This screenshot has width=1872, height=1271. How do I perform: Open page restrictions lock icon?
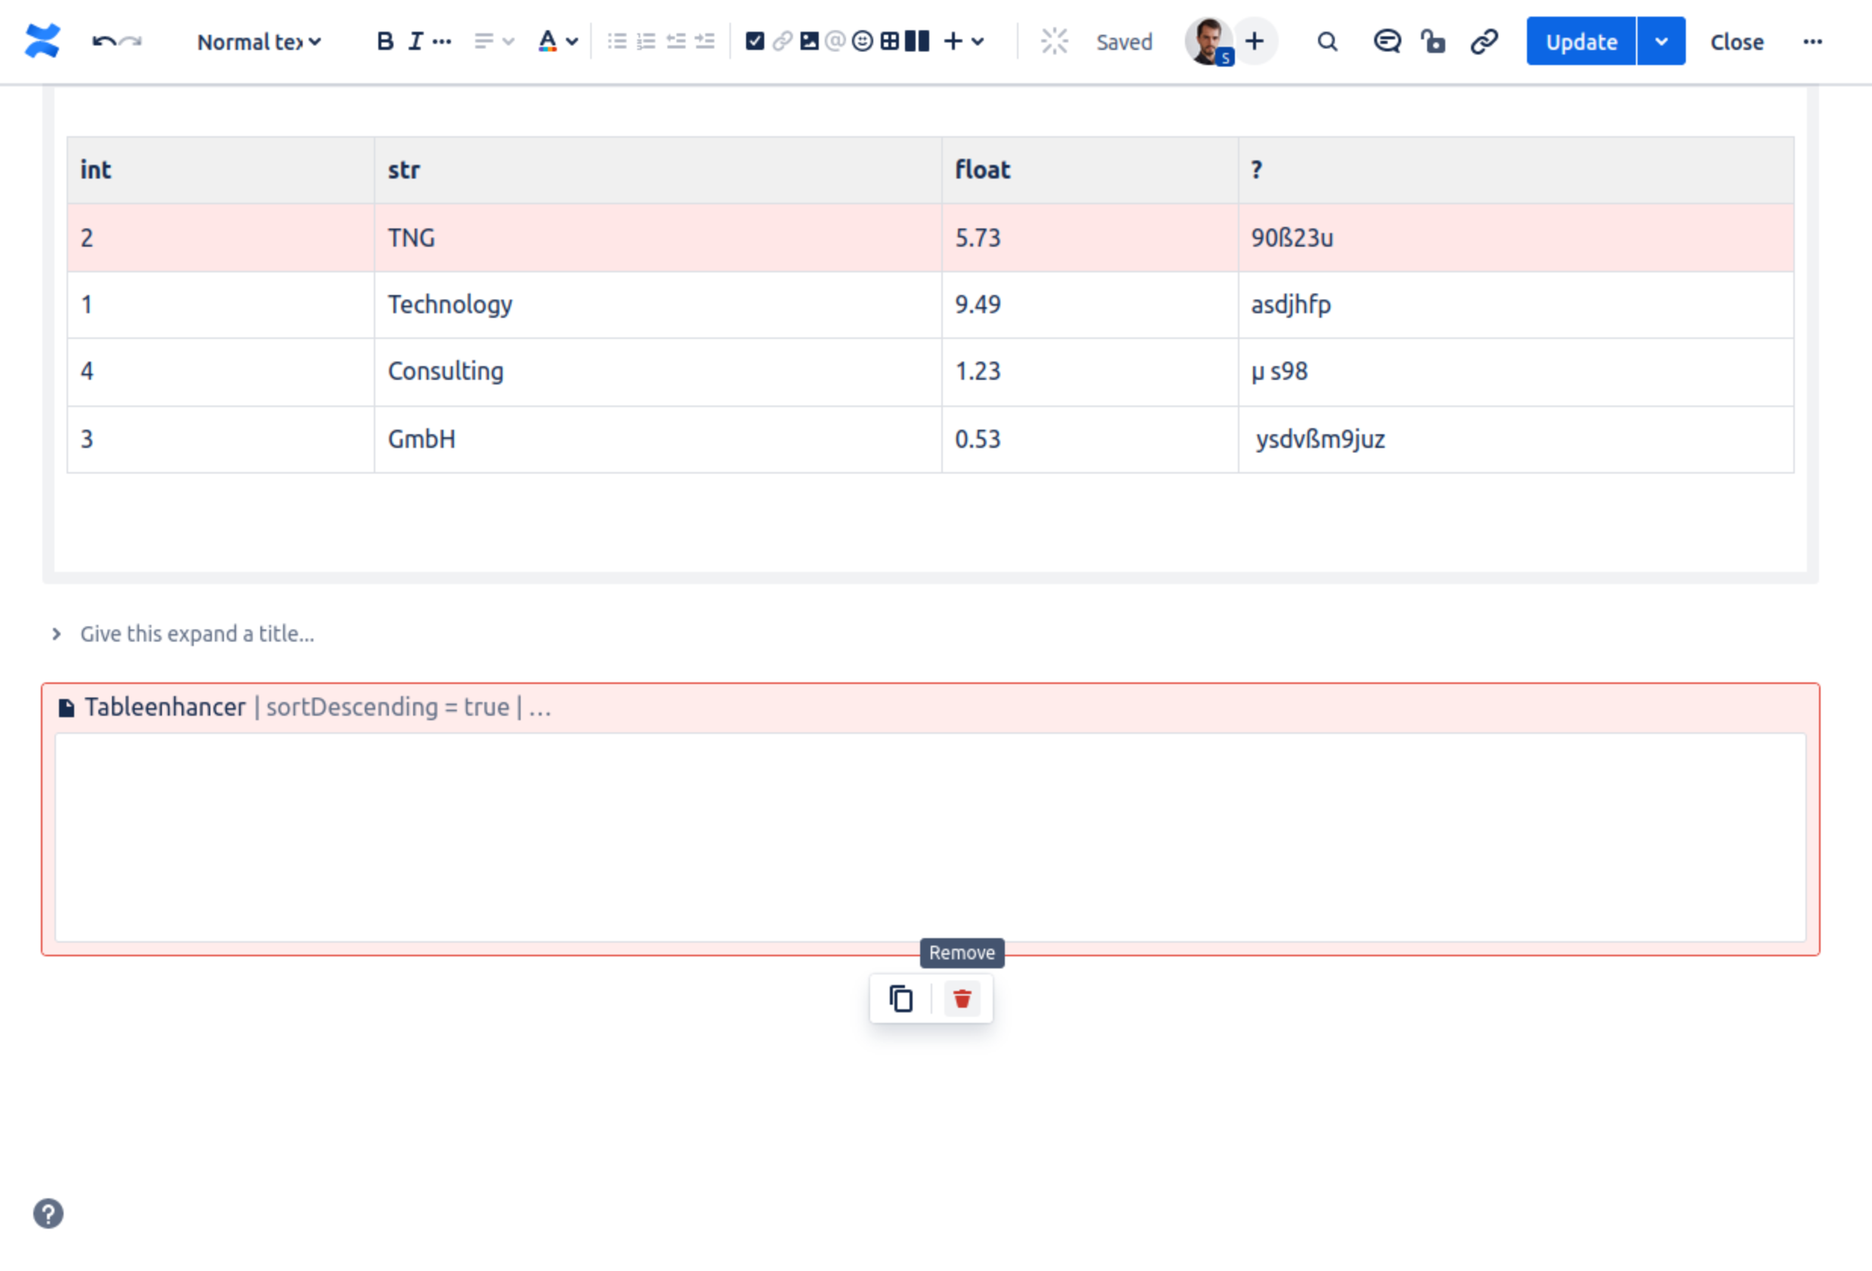tap(1433, 41)
